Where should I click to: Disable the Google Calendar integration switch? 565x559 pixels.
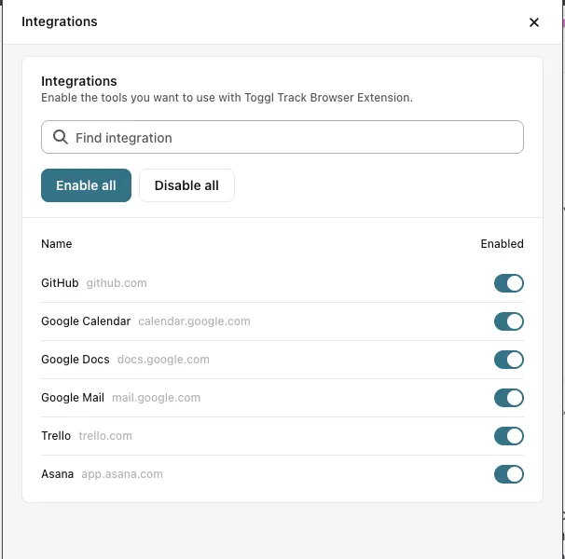point(508,321)
